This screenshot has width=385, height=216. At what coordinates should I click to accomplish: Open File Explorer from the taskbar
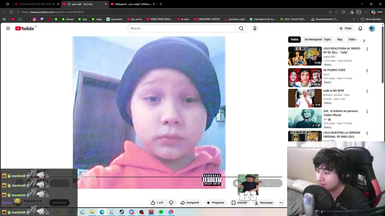click(x=92, y=212)
